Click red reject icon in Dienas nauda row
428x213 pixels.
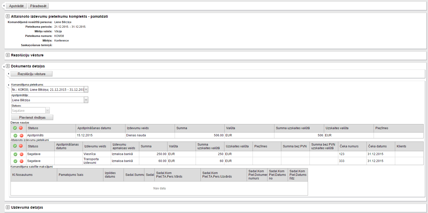pos(22,136)
